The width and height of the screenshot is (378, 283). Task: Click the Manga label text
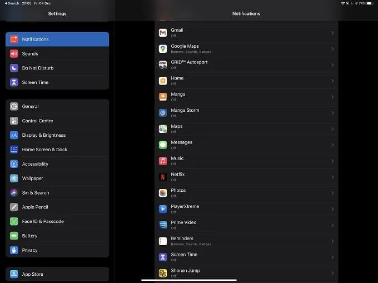pyautogui.click(x=178, y=95)
